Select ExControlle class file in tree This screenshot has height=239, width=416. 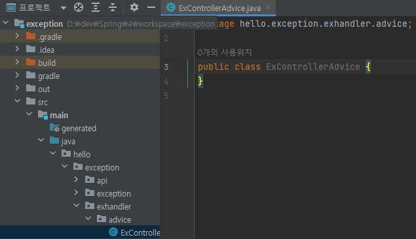(80, 232)
